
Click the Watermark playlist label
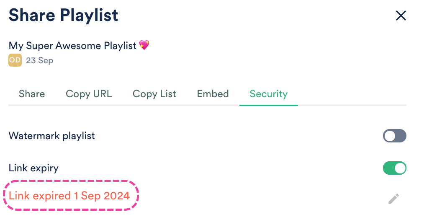pos(51,136)
